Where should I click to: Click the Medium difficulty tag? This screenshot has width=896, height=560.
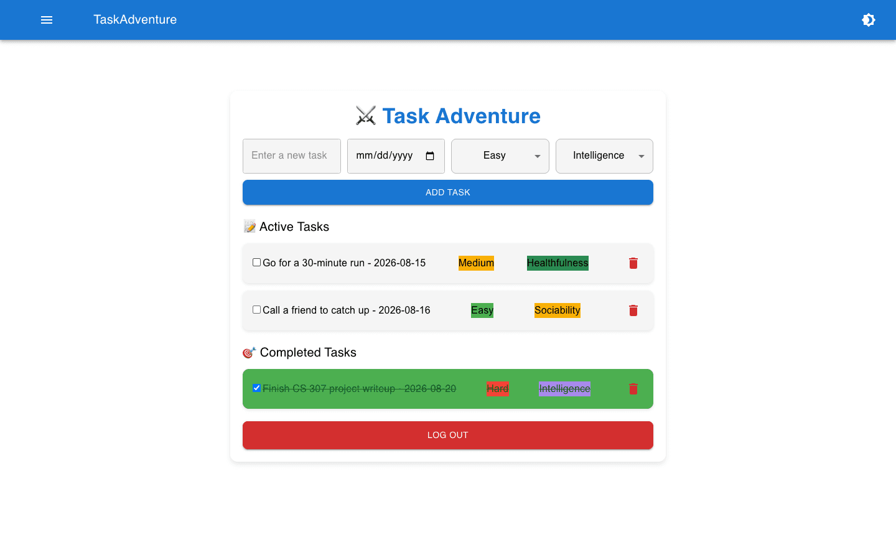(x=476, y=263)
